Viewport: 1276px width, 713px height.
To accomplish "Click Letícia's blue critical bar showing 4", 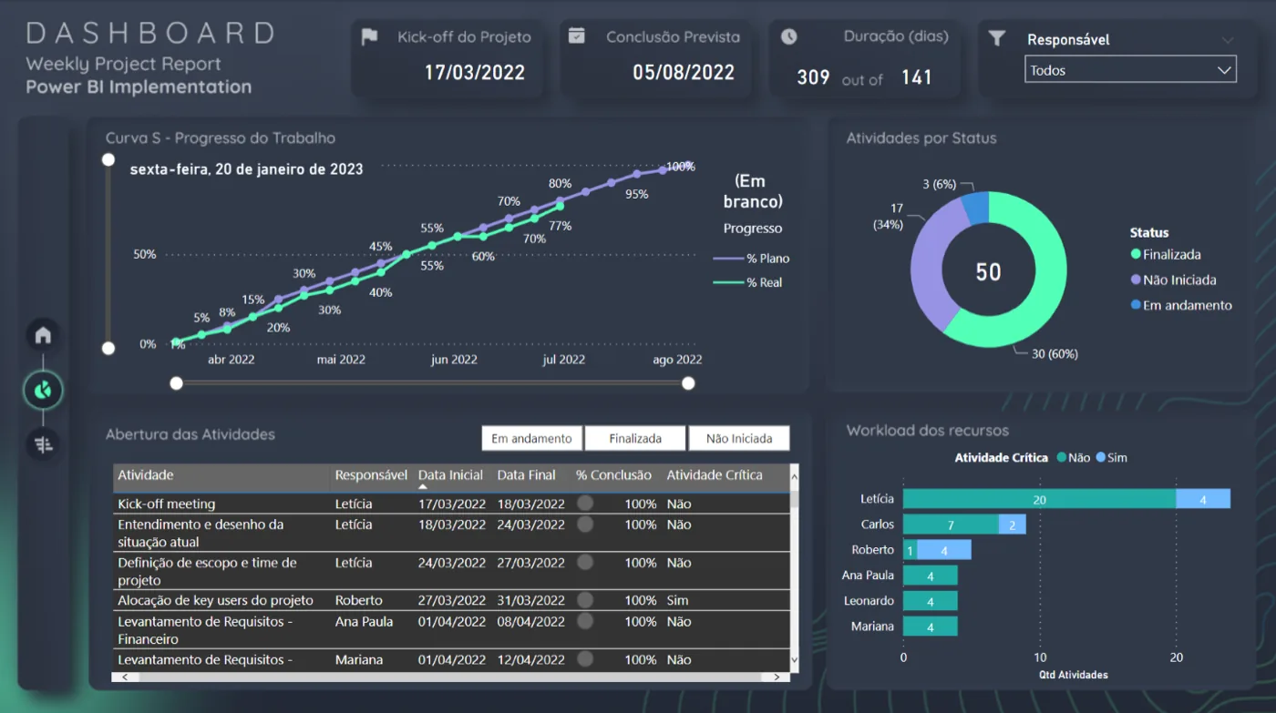I will [1203, 499].
